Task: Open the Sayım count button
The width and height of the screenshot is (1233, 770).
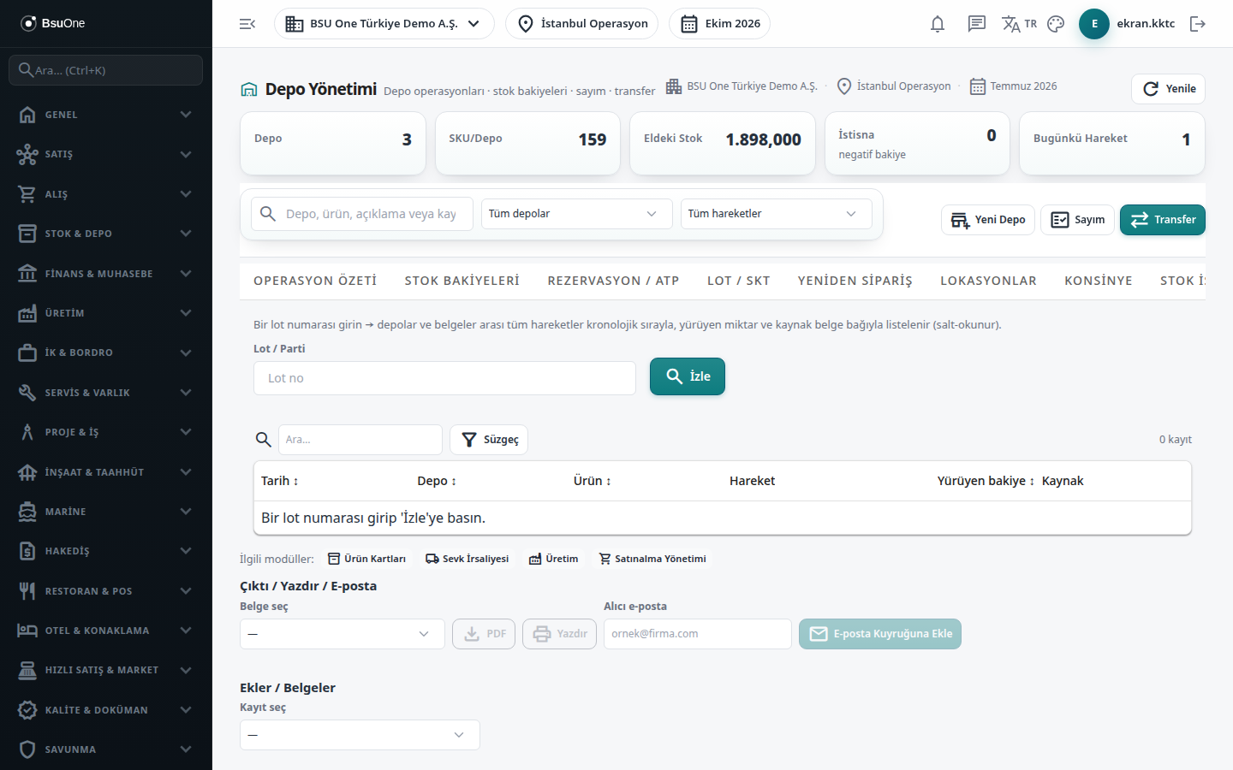Action: (x=1077, y=220)
